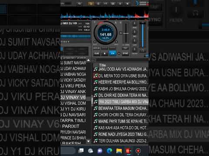Click the stop button beside CUE
This screenshot has height=156, width=209.
pos(104,53)
